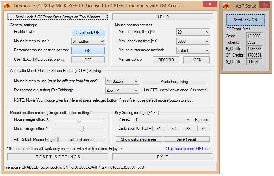Click the RESET SETTINGS button

pos(58,157)
